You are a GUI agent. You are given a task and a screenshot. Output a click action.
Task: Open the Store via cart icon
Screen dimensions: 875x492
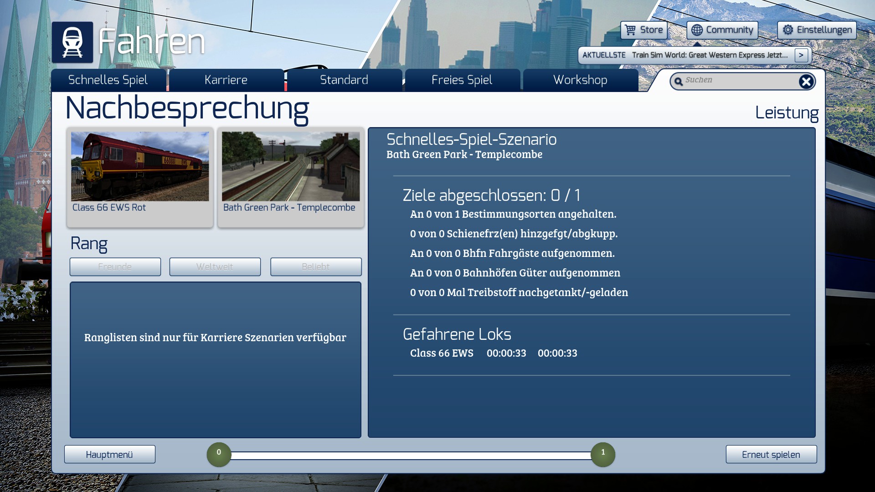630,30
